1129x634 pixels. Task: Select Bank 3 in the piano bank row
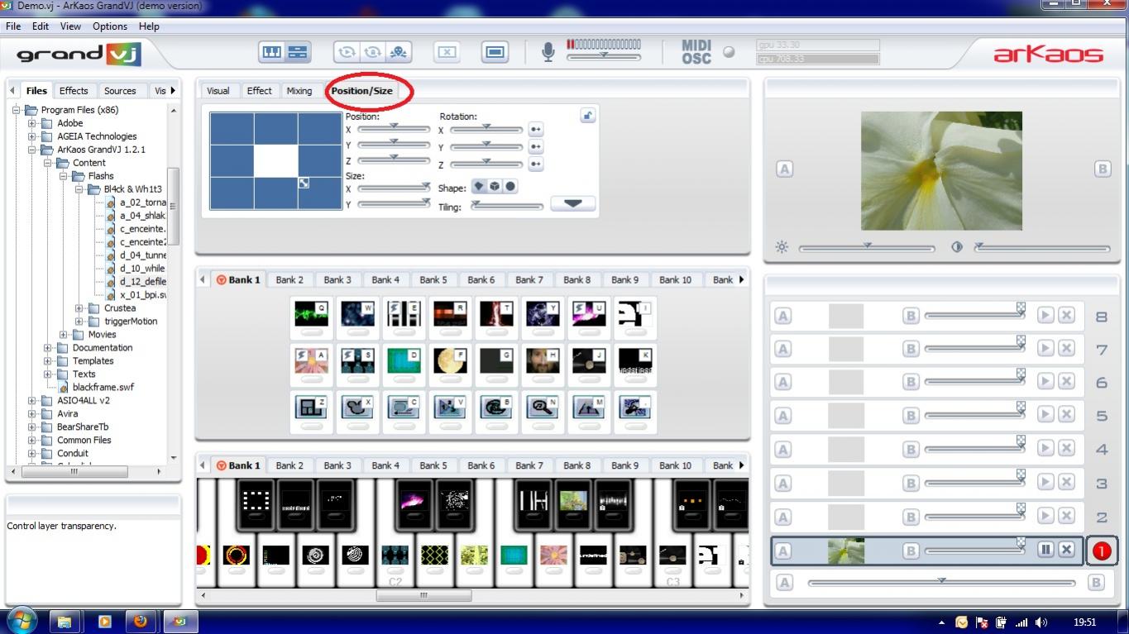(337, 465)
